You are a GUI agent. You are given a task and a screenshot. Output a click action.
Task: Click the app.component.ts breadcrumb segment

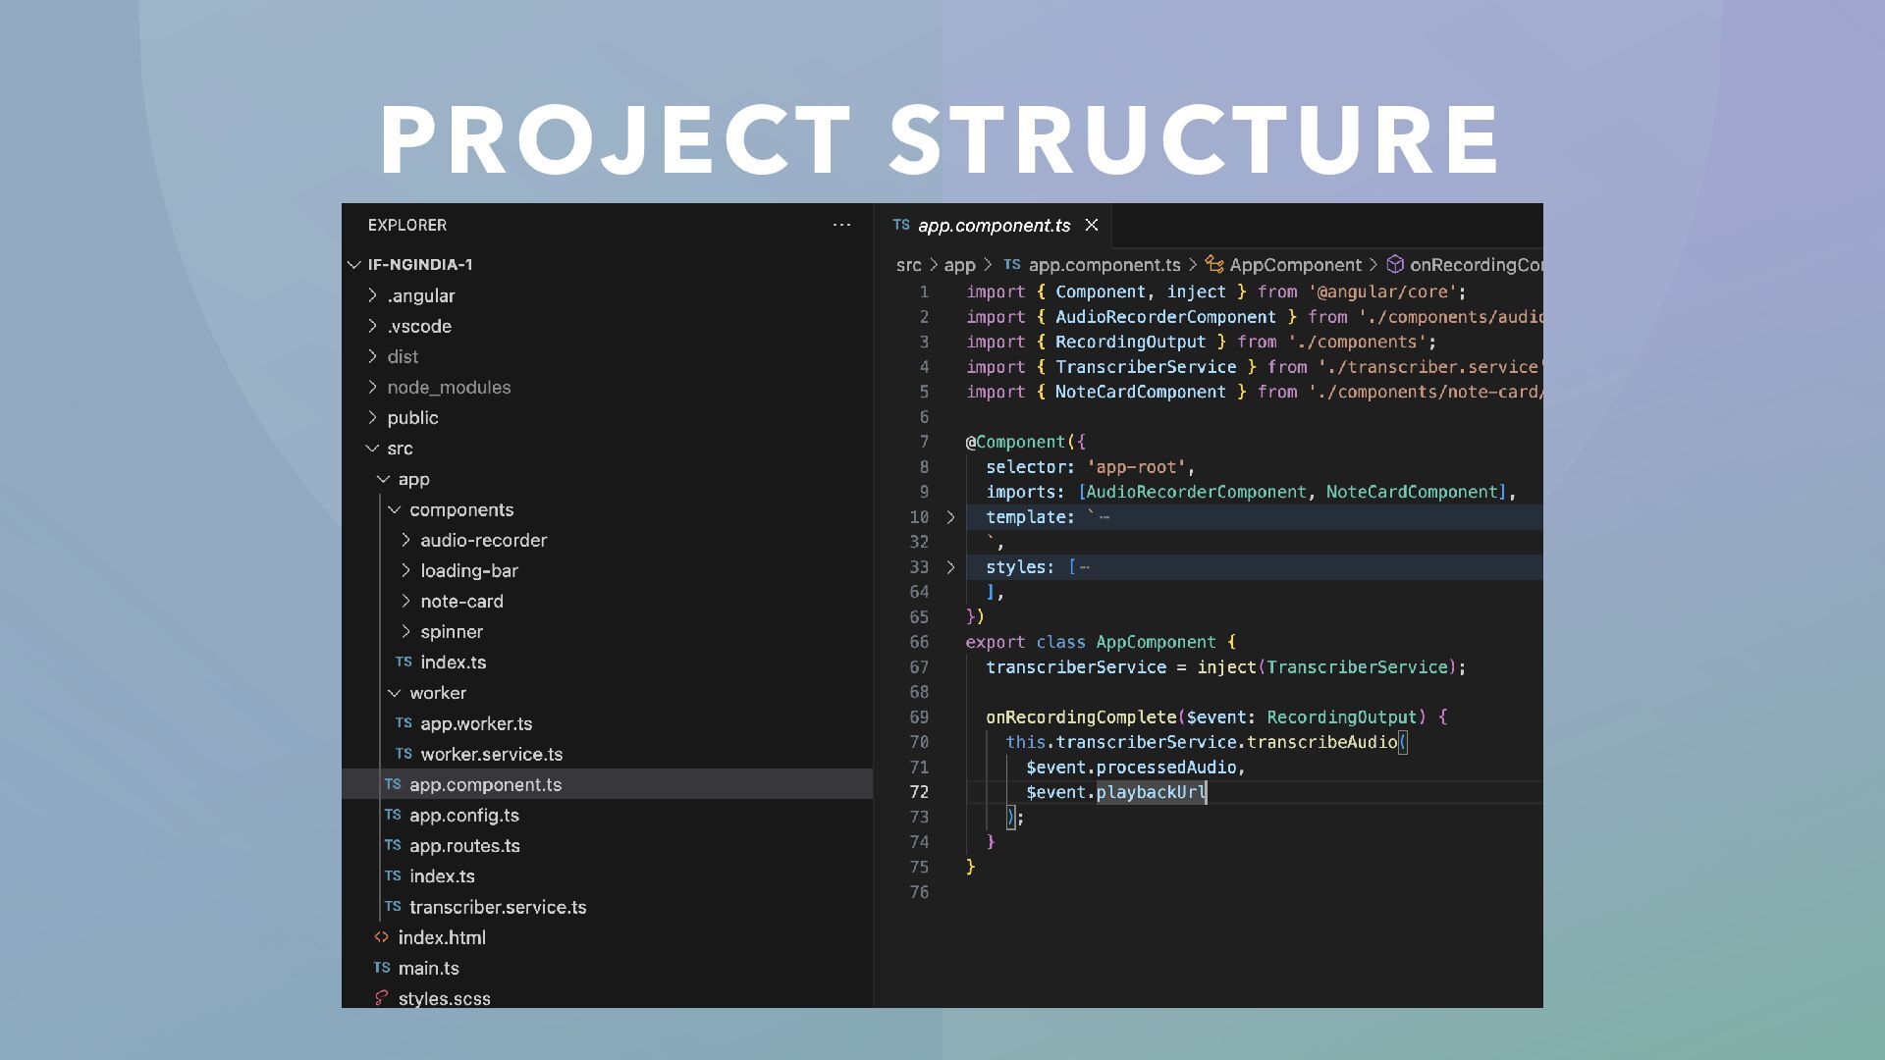tap(1104, 265)
